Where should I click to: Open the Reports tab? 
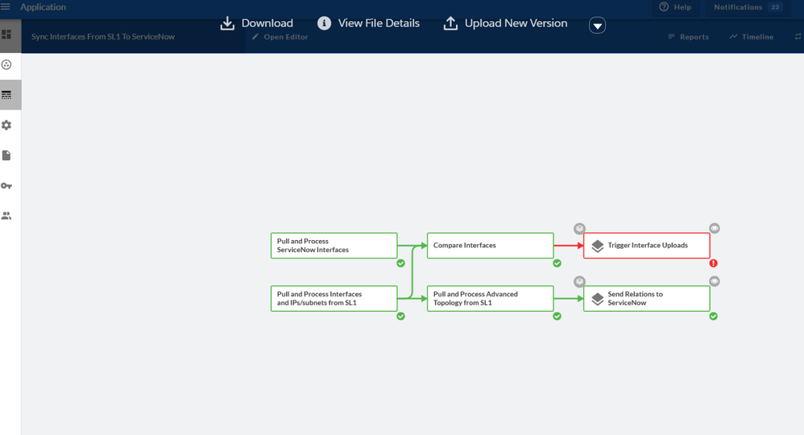[x=689, y=37]
